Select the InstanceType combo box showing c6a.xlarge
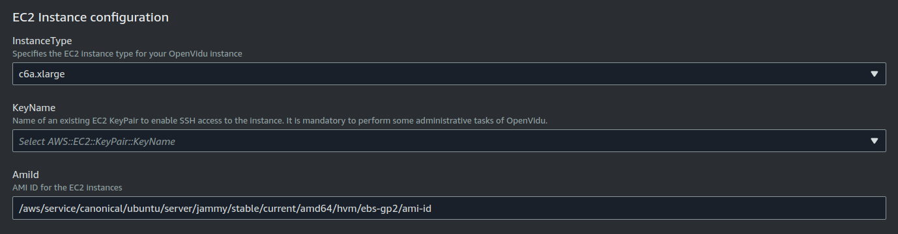 (x=449, y=74)
